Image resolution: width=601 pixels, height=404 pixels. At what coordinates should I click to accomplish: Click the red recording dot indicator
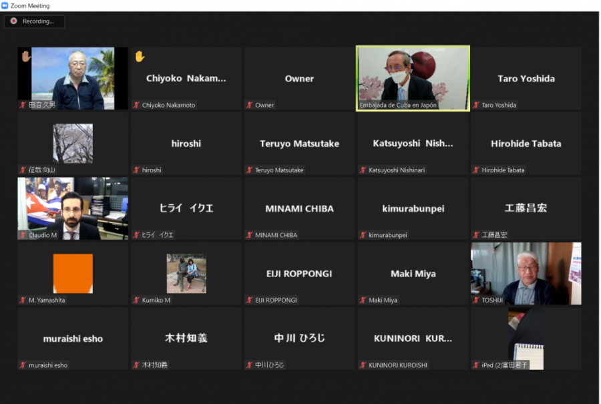coord(13,21)
